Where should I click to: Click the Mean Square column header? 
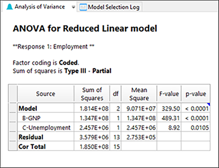(x=139, y=94)
